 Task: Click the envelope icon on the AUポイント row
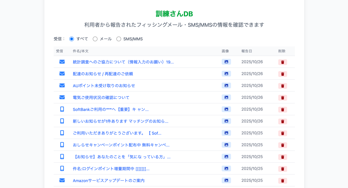click(62, 85)
